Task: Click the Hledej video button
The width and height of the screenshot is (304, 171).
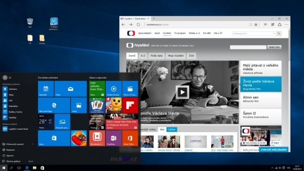Action: 274,47
